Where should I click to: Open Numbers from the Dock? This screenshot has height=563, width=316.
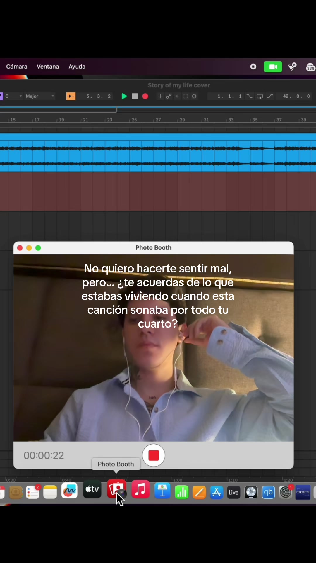[182, 492]
